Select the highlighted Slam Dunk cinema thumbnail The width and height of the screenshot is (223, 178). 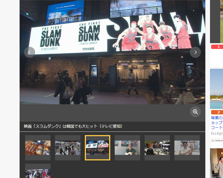click(x=98, y=148)
